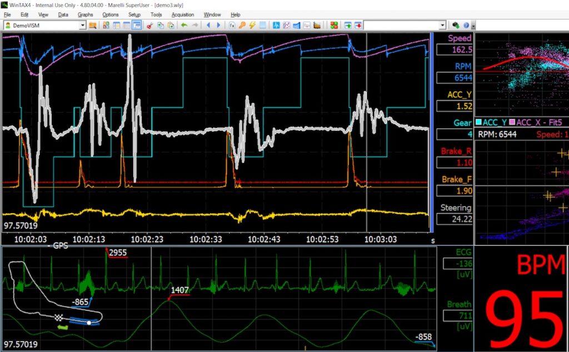Open the Edit menu

pos(24,14)
